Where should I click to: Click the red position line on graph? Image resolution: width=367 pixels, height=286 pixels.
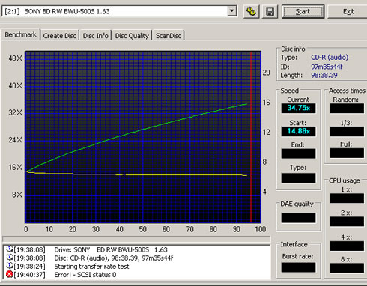coord(251,137)
